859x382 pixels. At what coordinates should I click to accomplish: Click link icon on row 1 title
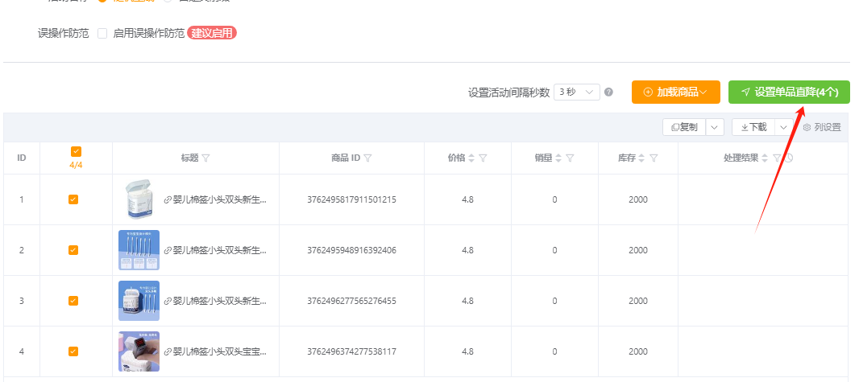click(168, 199)
